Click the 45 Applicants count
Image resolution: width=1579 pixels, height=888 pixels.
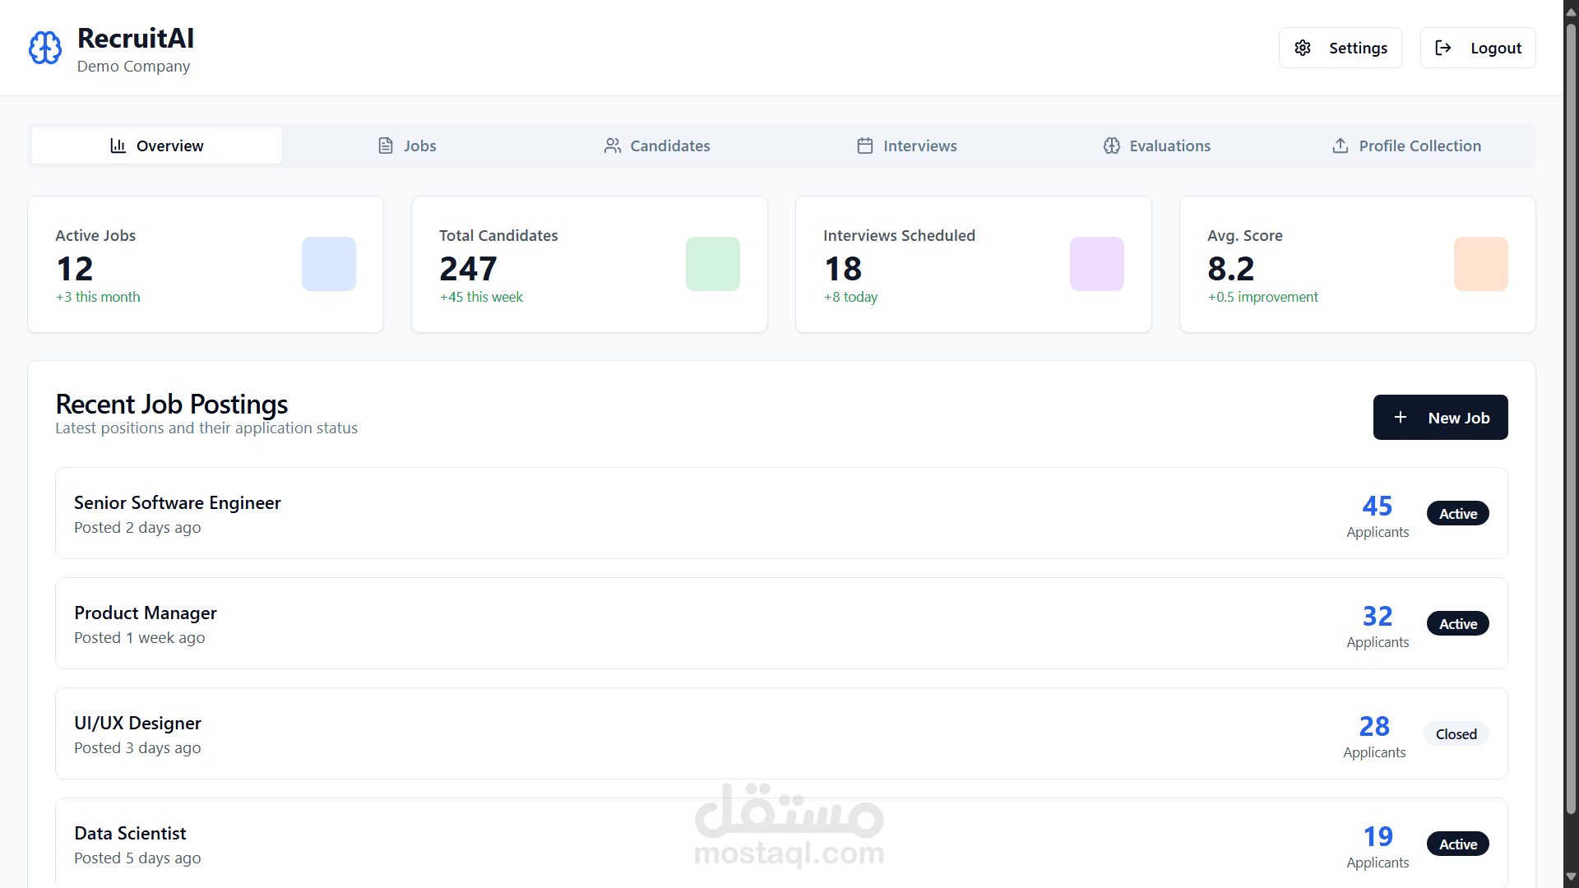[x=1378, y=506]
